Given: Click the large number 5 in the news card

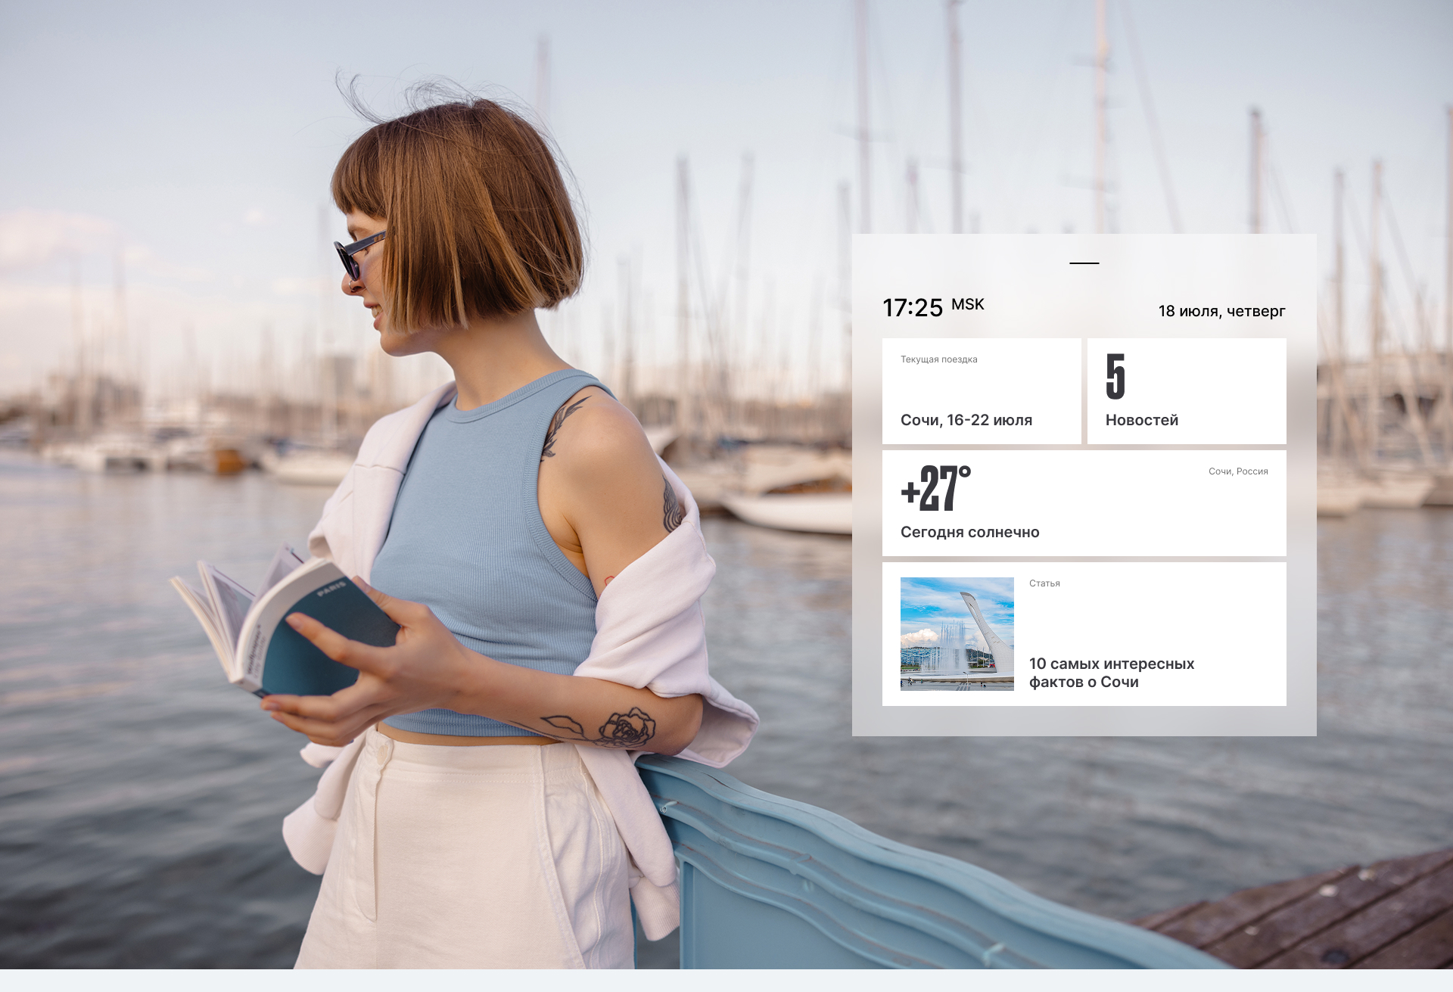Looking at the screenshot, I should tap(1115, 376).
